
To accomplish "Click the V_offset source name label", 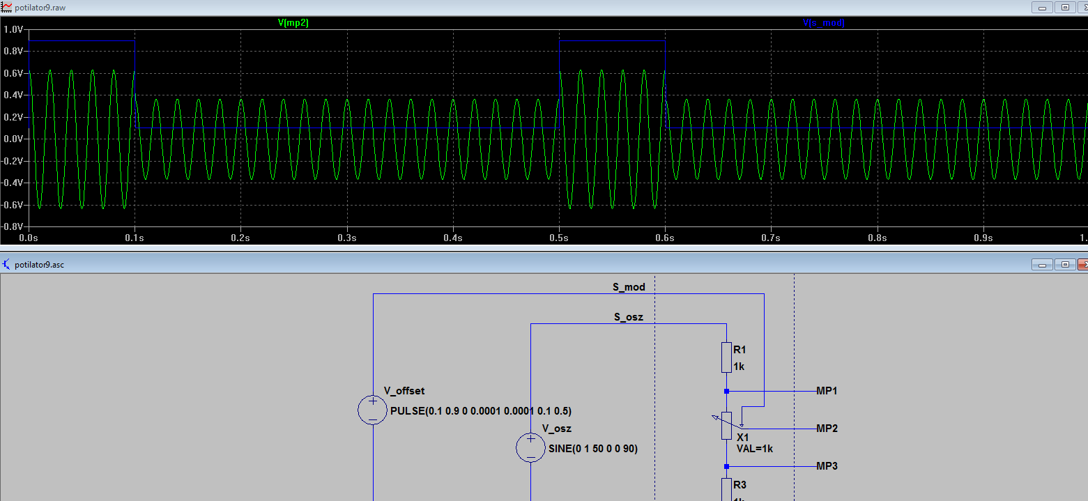I will [404, 391].
